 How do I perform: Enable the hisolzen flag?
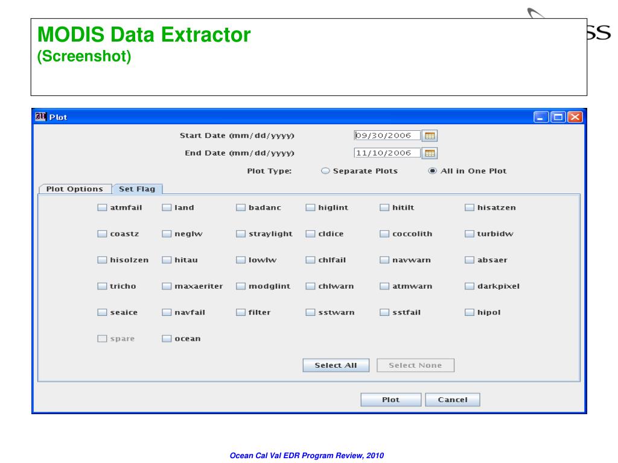pos(102,260)
